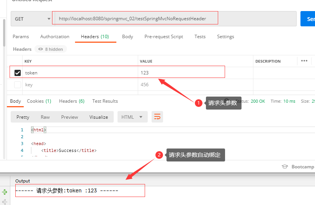Expand the HTML format dropdown
315x205 pixels.
pos(132,117)
